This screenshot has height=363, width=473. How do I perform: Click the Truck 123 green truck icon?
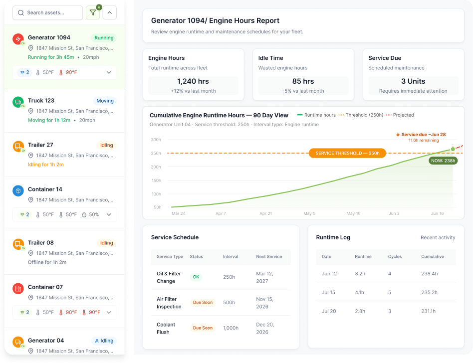[18, 102]
